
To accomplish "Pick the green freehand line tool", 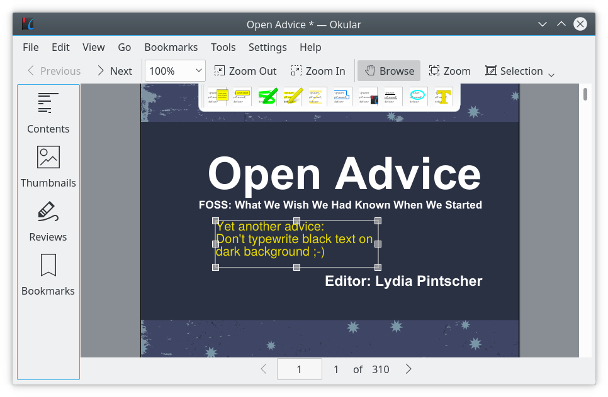I will [267, 97].
